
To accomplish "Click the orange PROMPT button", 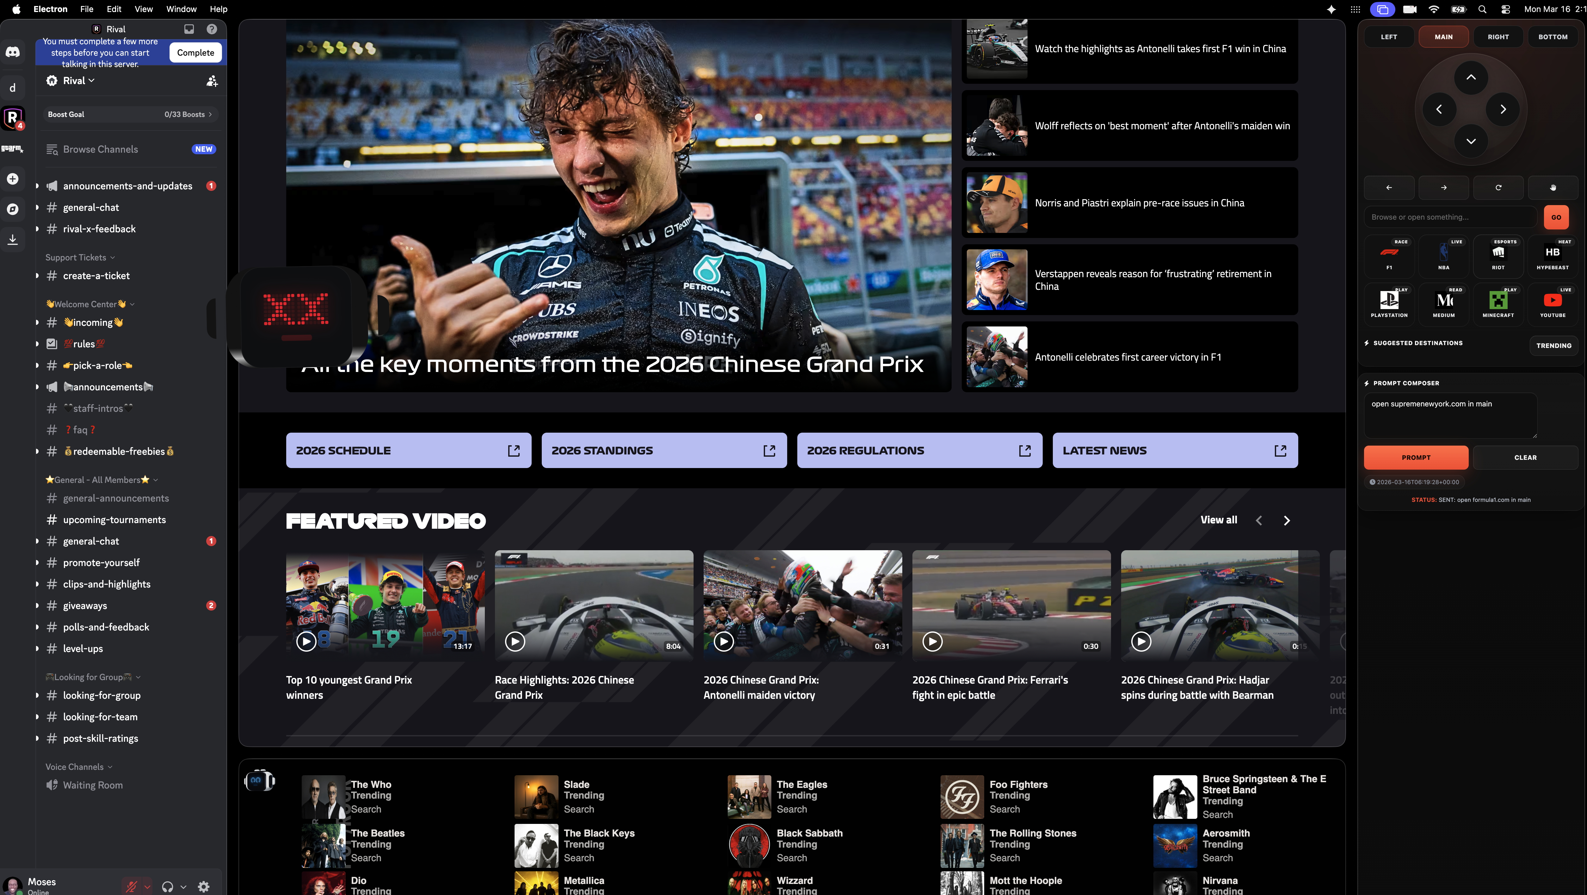I will [1416, 457].
